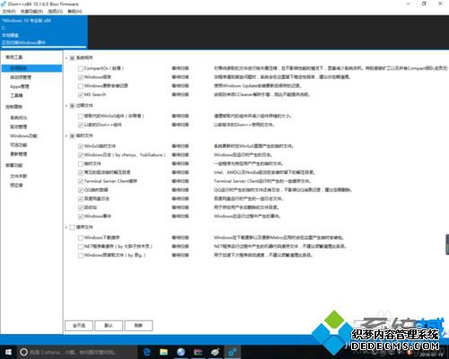Click the 百度网盘日志 row label
The width and height of the screenshot is (449, 359).
point(97,198)
